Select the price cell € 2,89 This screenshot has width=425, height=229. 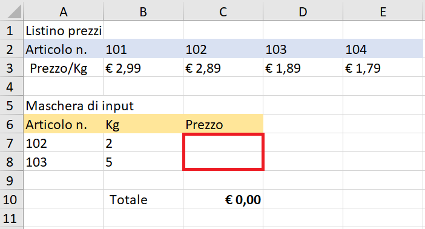pyautogui.click(x=223, y=68)
